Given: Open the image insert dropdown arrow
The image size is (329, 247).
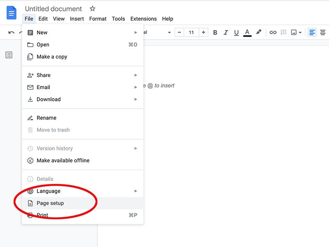Looking at the screenshot, I should point(300,33).
